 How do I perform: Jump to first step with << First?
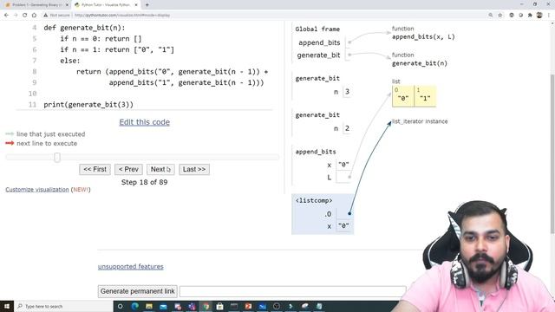95,170
